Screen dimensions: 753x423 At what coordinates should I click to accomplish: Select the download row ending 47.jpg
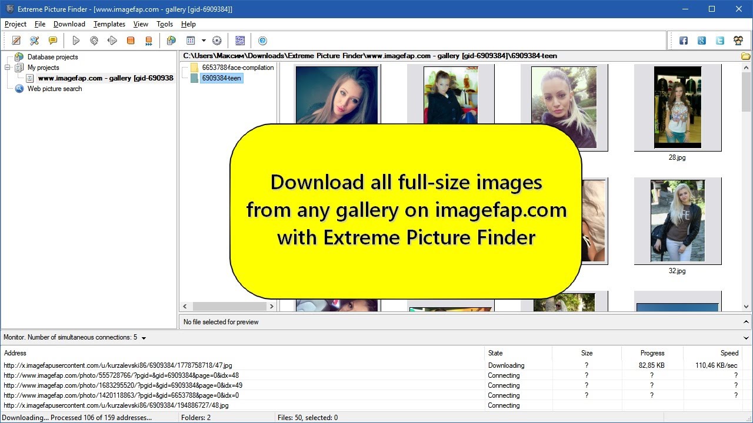[371, 365]
